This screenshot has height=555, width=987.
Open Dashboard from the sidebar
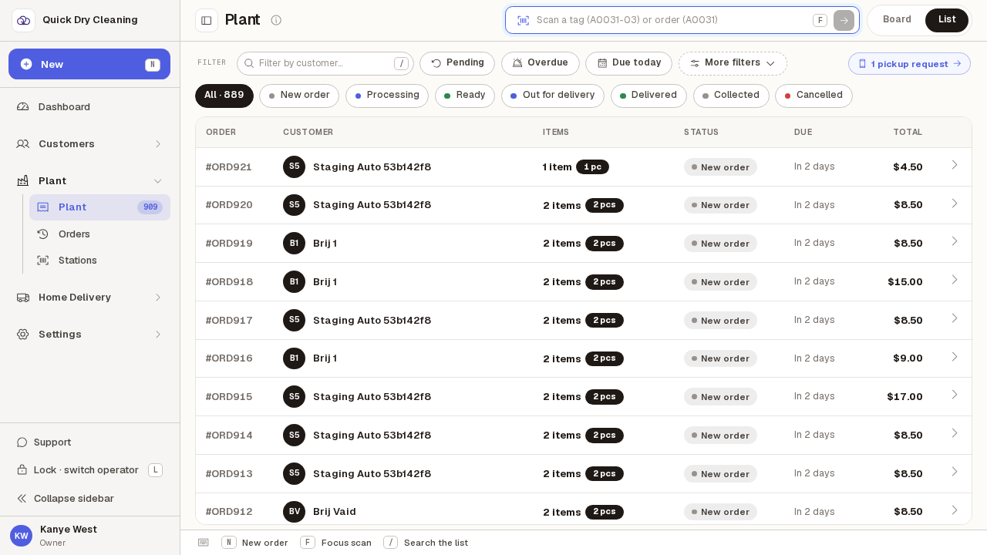(x=89, y=107)
